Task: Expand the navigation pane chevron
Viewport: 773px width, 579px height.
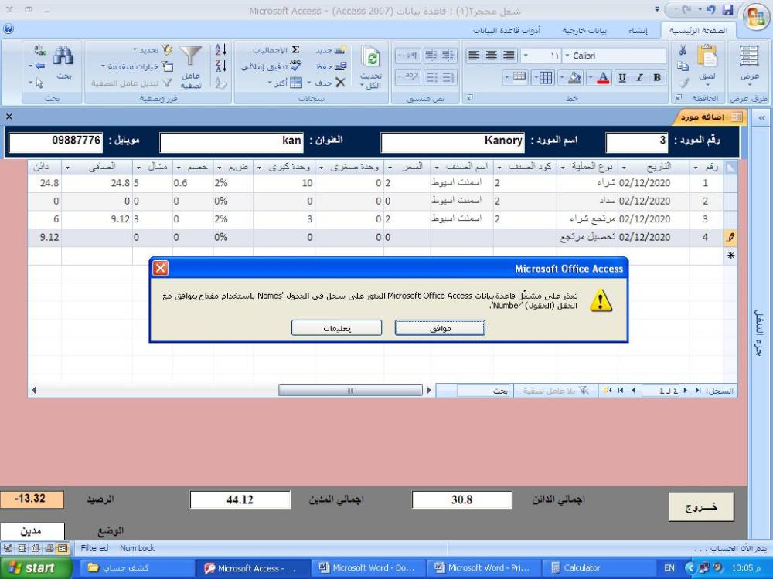Action: pos(761,117)
